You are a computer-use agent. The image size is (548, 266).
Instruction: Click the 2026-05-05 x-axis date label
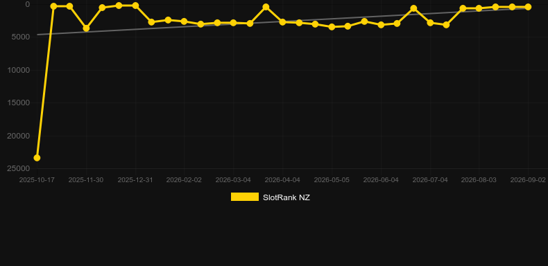(x=332, y=180)
